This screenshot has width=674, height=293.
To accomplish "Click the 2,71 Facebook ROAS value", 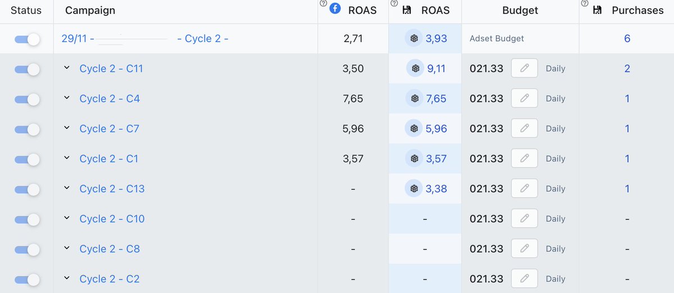I will point(353,39).
